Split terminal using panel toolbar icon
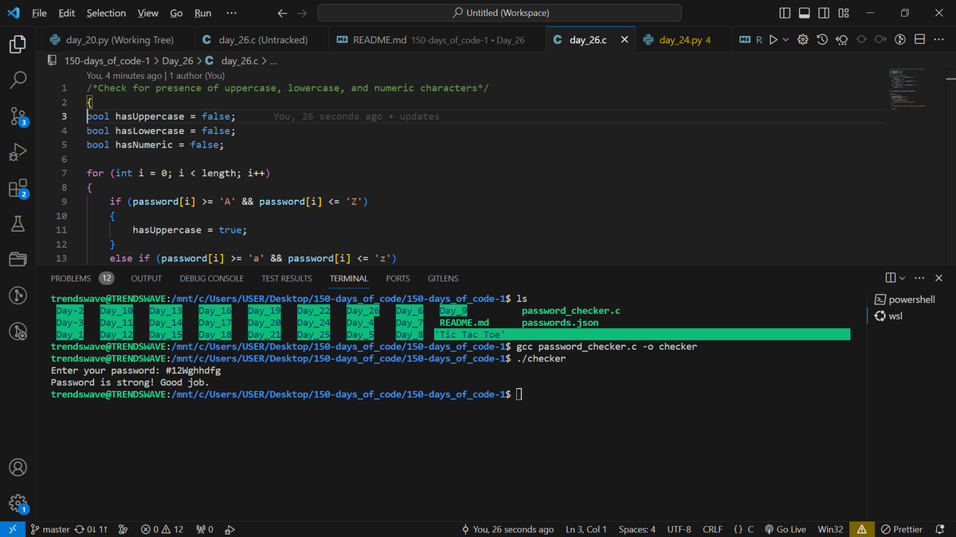 point(890,278)
